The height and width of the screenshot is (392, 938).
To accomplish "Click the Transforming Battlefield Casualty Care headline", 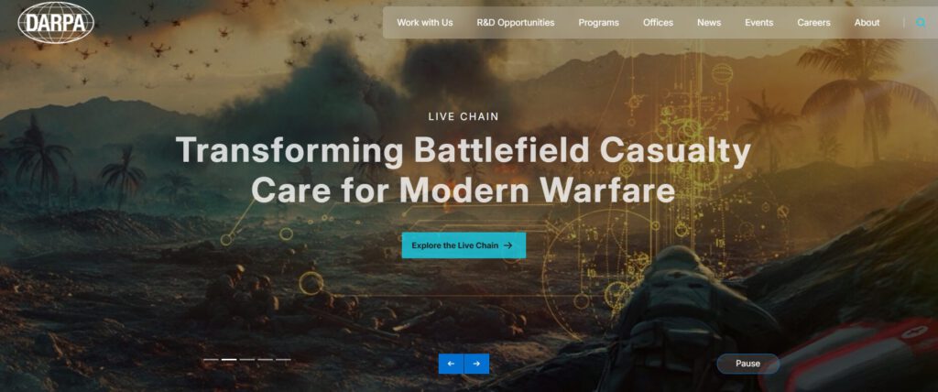I will click(x=463, y=169).
